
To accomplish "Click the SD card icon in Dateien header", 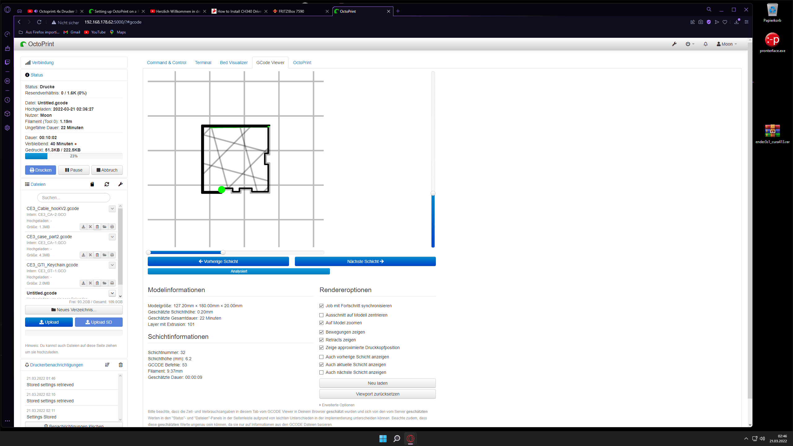I will click(92, 184).
